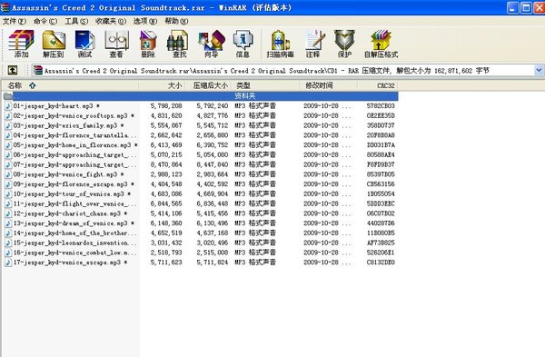Click size value 2,518,793
545x357 pixels.
click(x=166, y=253)
